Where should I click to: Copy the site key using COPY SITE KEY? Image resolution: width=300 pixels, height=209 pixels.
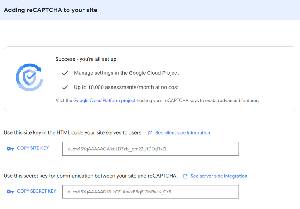pos(33,148)
